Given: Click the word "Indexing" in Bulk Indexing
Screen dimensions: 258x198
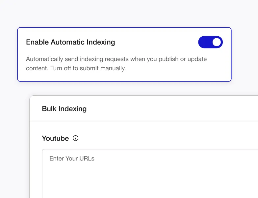Looking at the screenshot, I should click(72, 109).
